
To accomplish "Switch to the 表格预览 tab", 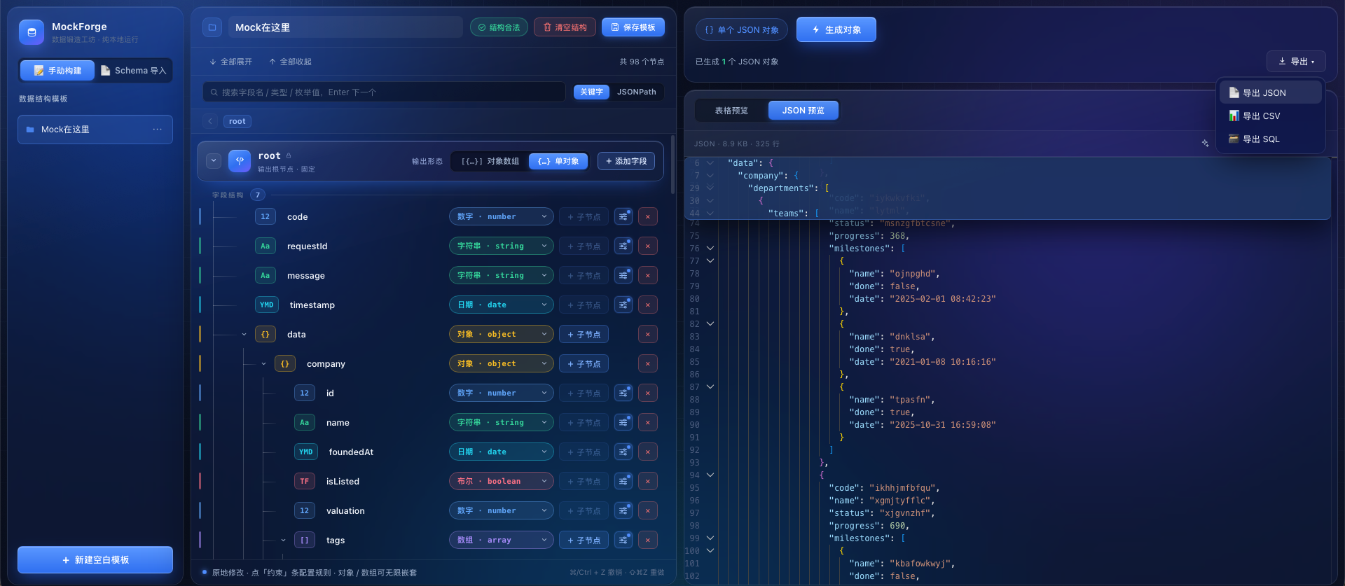I will (731, 111).
